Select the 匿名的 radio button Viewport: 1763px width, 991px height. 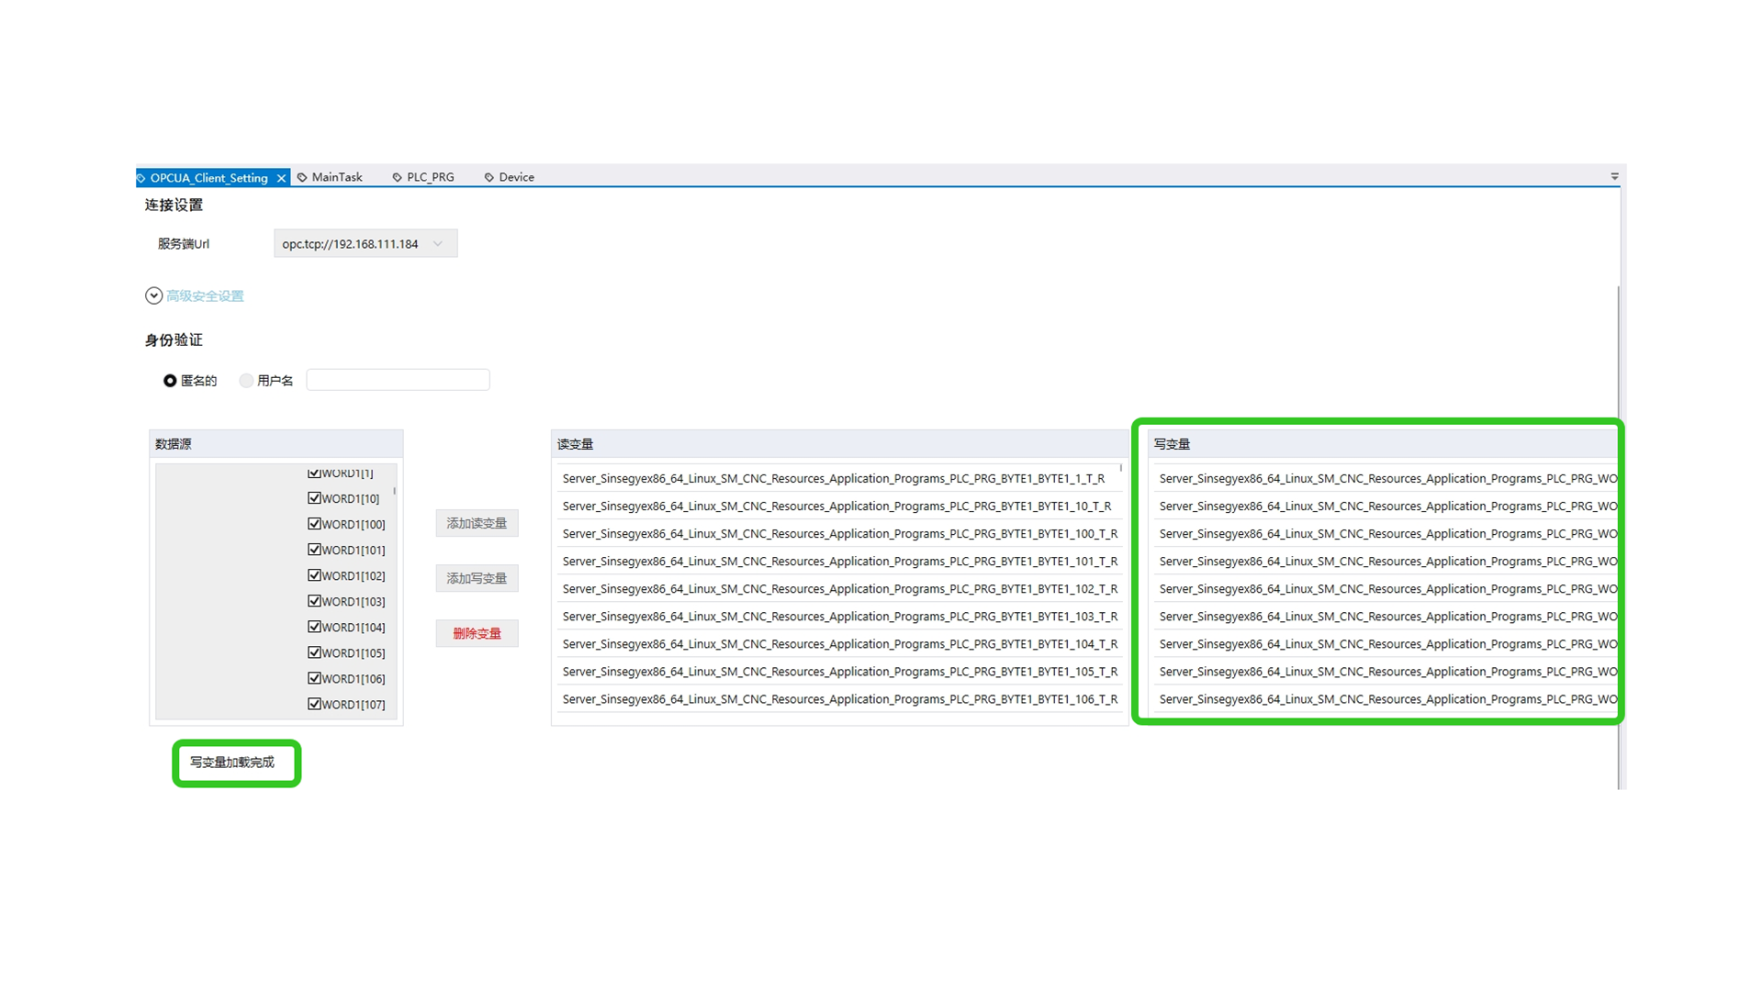point(170,381)
